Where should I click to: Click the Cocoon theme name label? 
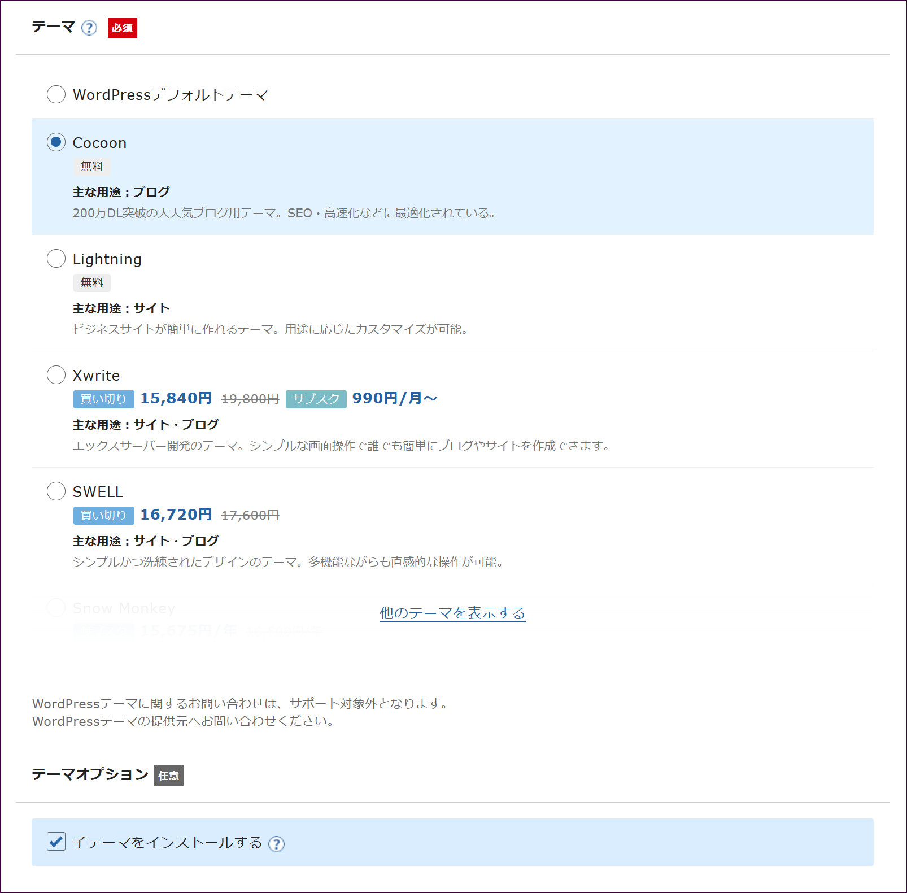tap(99, 143)
